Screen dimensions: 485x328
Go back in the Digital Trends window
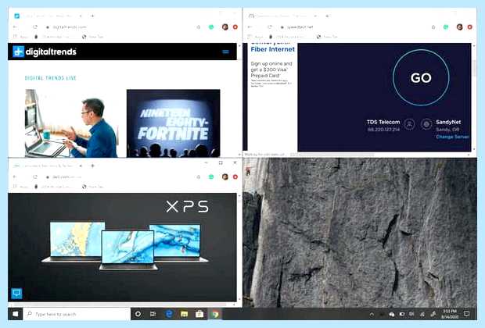click(15, 27)
